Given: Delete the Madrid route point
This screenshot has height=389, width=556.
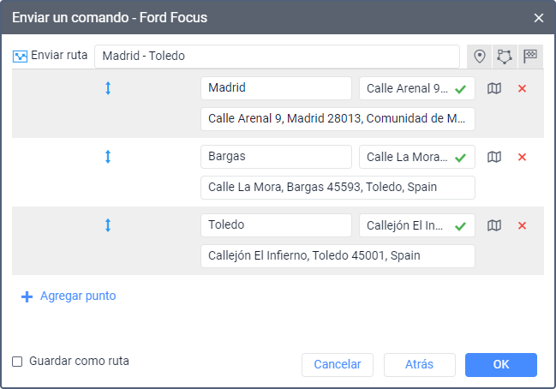Looking at the screenshot, I should coord(522,88).
